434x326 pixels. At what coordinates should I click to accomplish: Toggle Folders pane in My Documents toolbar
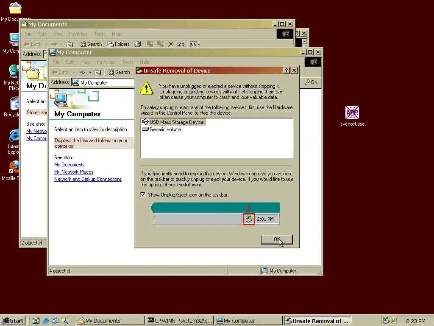[119, 44]
